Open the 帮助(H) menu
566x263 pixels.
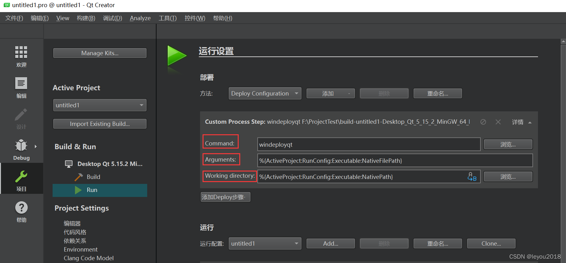(x=222, y=18)
